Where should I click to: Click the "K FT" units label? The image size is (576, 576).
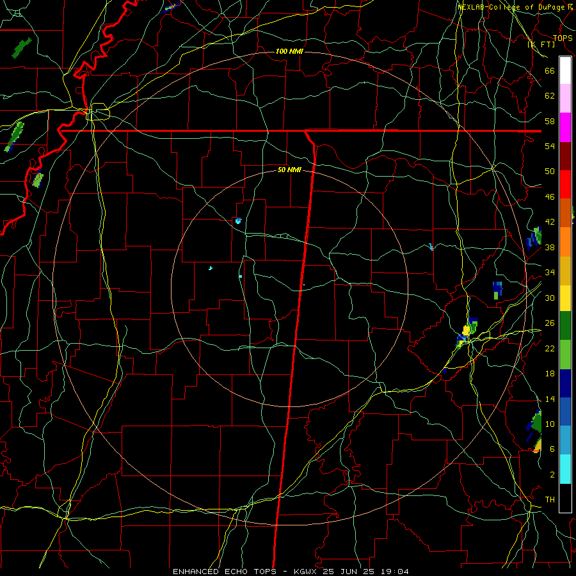tap(541, 45)
